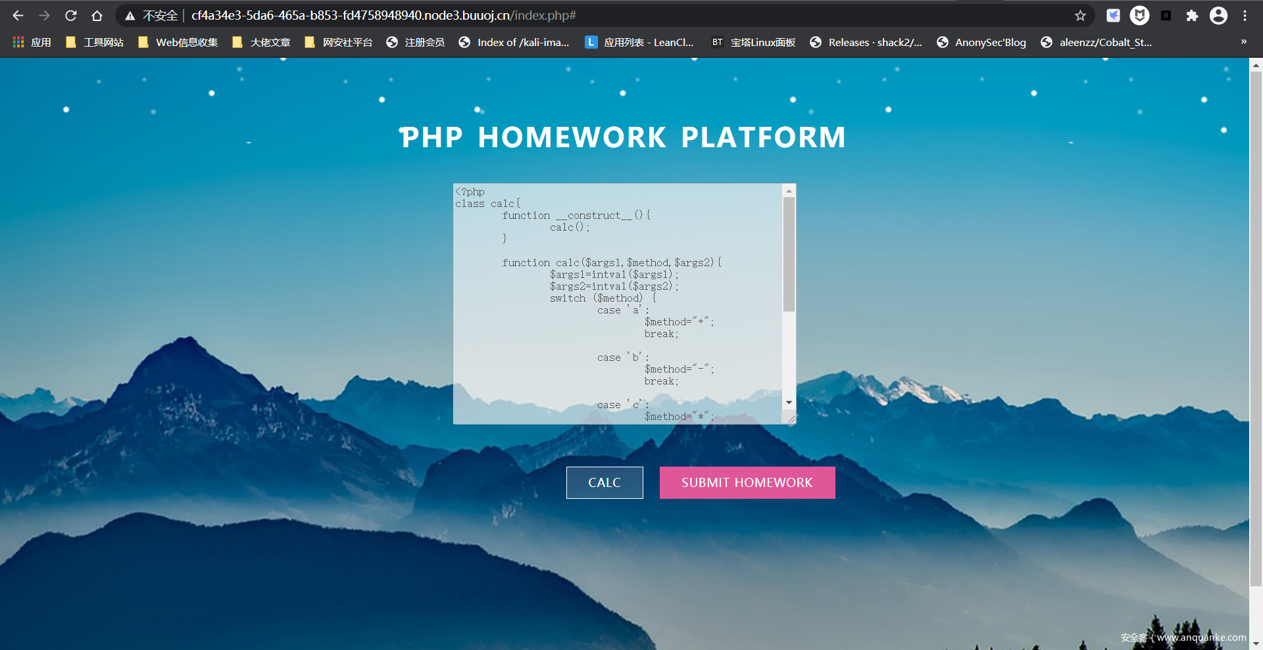1263x650 pixels.
Task: Go to the browser home page
Action: [x=97, y=16]
